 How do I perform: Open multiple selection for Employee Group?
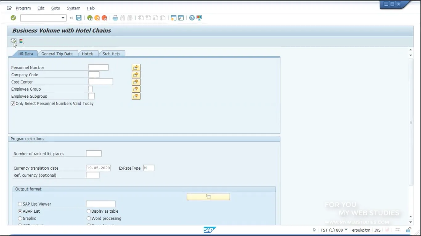click(136, 89)
